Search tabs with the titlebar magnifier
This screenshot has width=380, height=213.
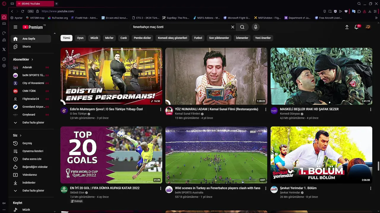pyautogui.click(x=359, y=4)
